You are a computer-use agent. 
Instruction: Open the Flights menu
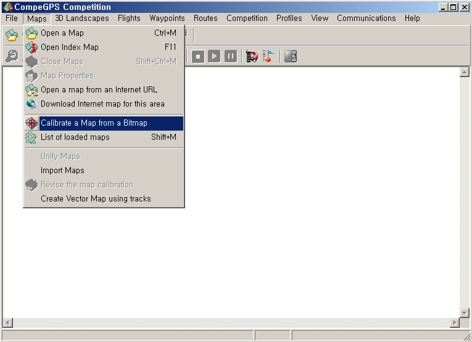pyautogui.click(x=129, y=18)
